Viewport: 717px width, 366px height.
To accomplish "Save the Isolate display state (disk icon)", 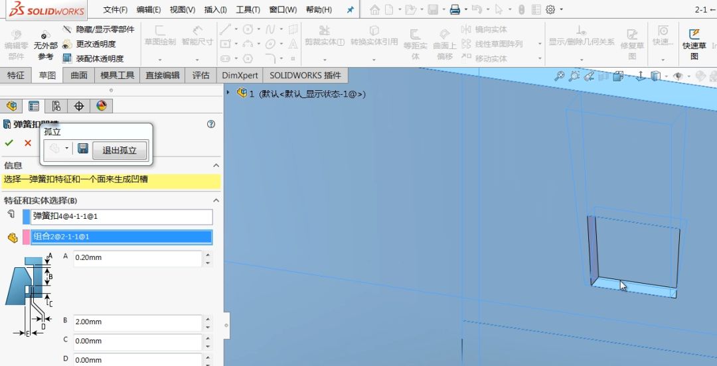I will tap(83, 149).
